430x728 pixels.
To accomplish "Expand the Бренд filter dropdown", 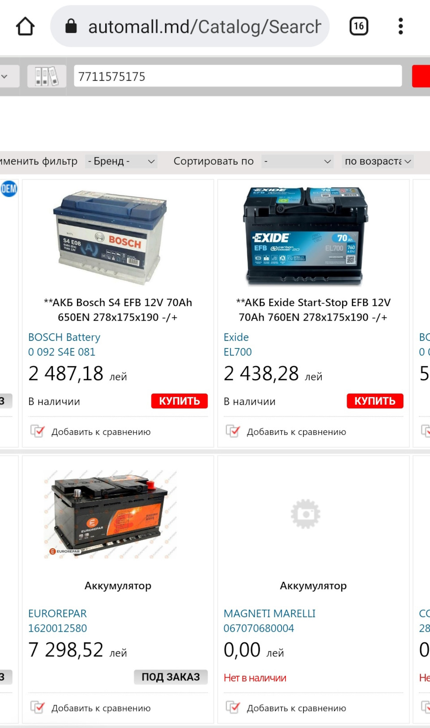I will tap(121, 161).
